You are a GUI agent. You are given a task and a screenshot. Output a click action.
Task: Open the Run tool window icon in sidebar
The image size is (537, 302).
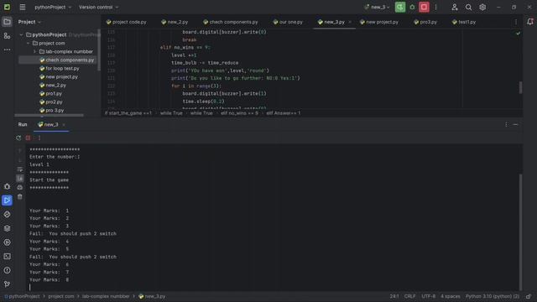pos(7,200)
